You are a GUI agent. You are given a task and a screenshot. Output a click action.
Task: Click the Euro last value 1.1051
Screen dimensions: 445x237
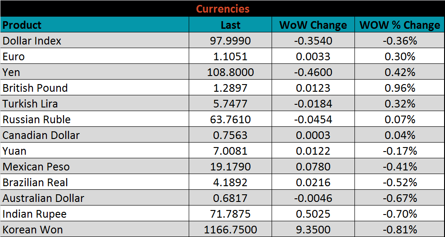pos(230,57)
